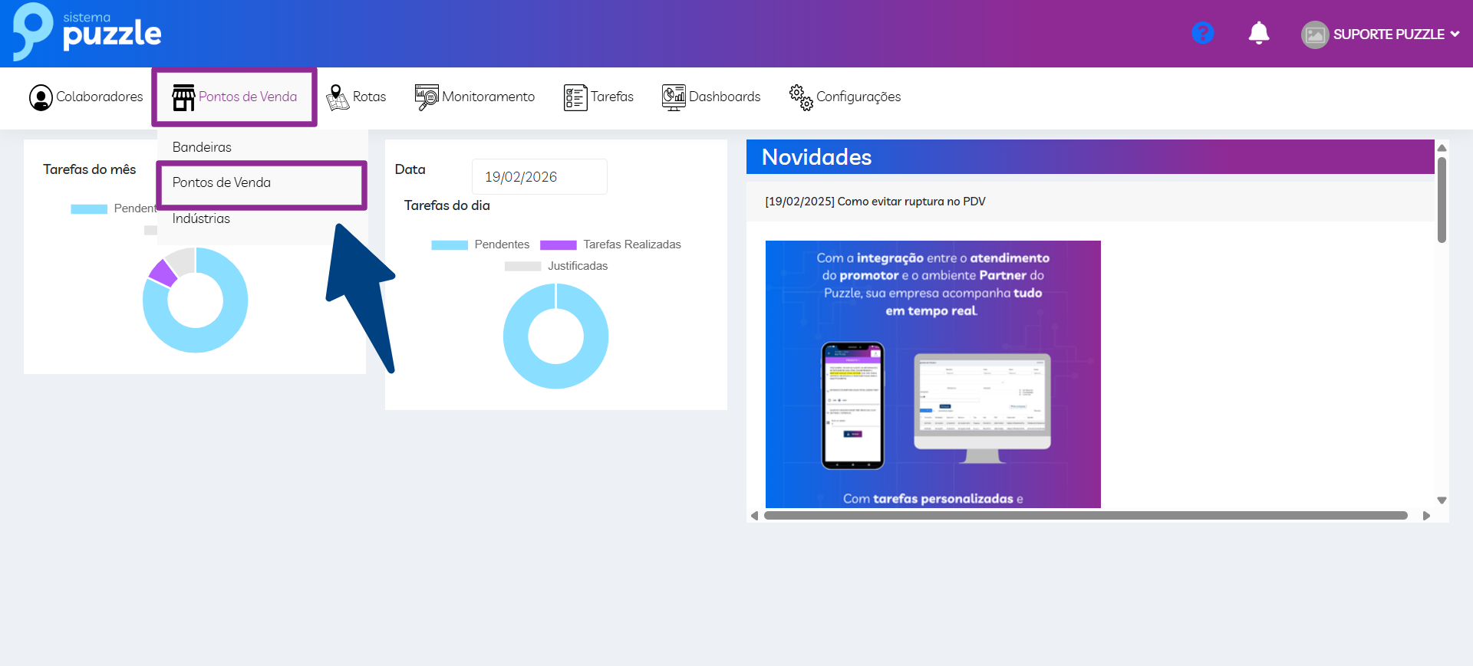Click the Monitoramento magnifier icon
The image size is (1473, 666).
[x=426, y=97]
